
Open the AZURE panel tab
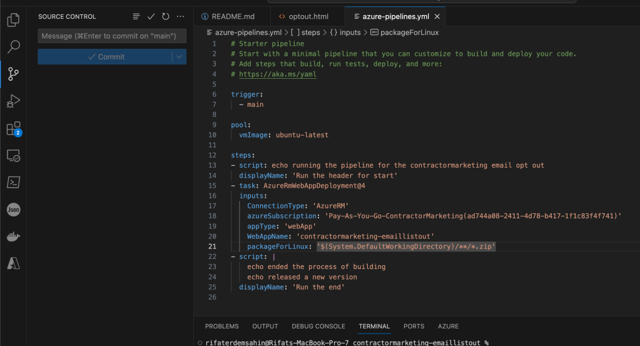pyautogui.click(x=448, y=327)
